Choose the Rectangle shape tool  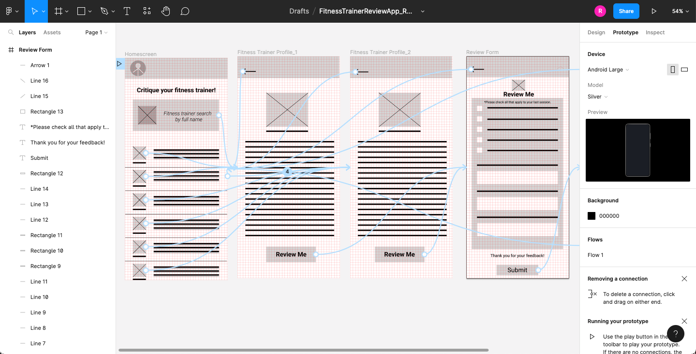81,11
